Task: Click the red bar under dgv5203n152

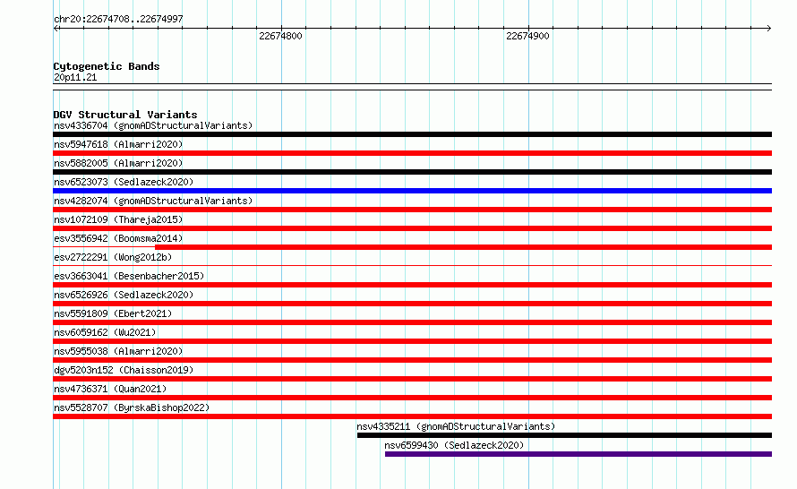Action: (412, 379)
